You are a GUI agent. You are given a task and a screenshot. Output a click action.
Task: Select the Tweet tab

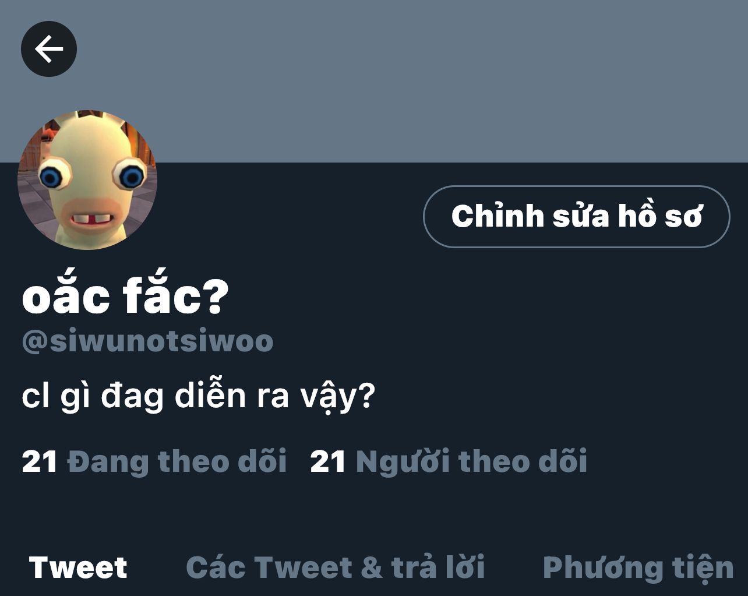click(x=78, y=567)
